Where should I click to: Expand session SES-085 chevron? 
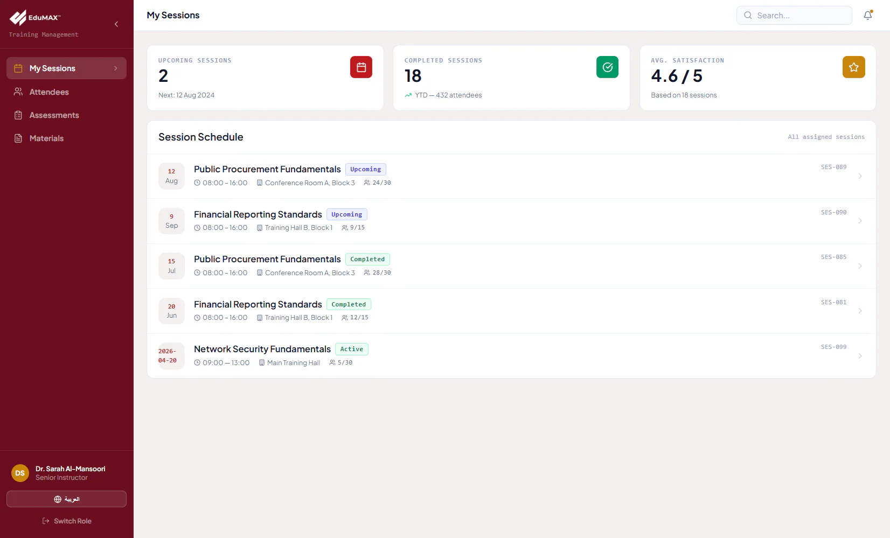pyautogui.click(x=860, y=266)
